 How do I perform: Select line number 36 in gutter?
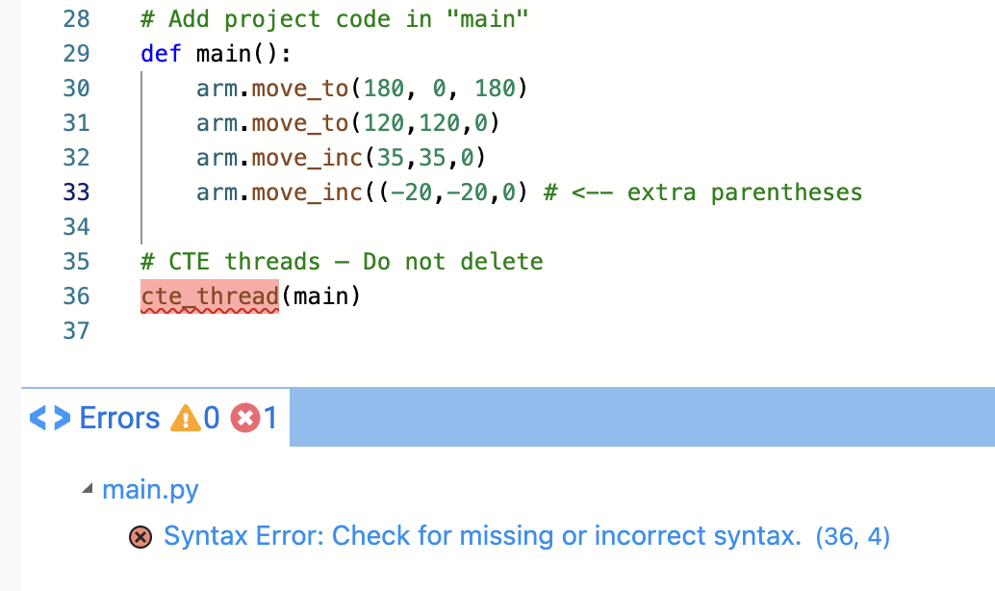[x=76, y=295]
